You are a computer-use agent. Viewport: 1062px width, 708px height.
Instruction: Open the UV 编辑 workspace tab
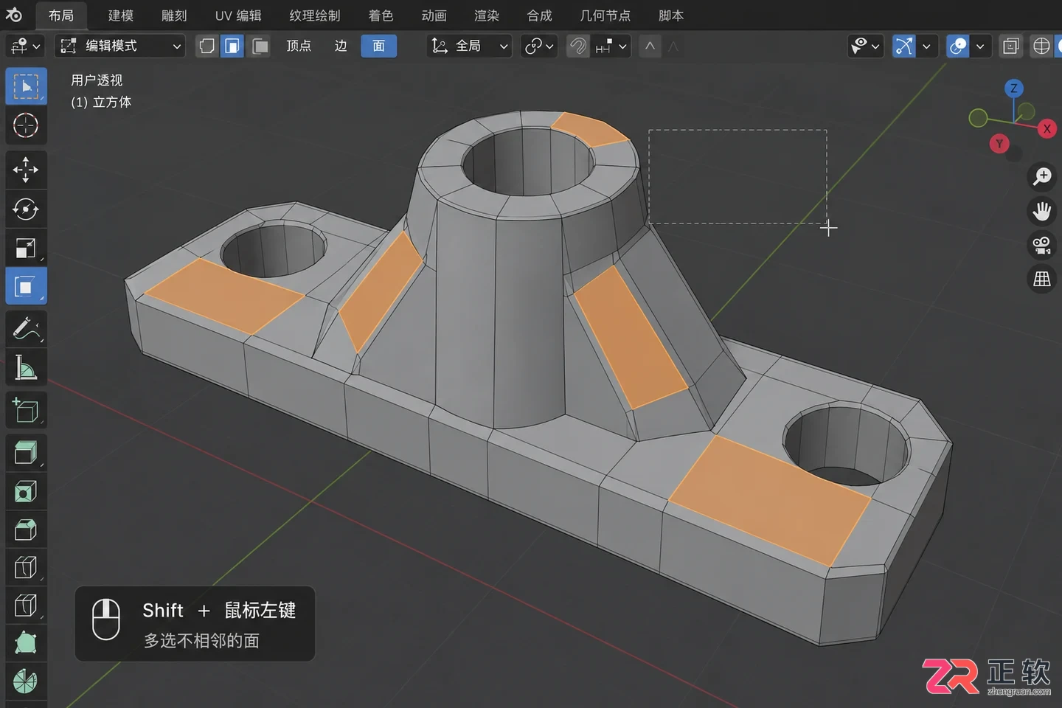click(x=238, y=15)
